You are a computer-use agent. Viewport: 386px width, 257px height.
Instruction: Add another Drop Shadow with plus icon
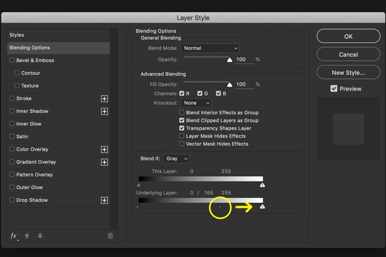click(x=104, y=200)
